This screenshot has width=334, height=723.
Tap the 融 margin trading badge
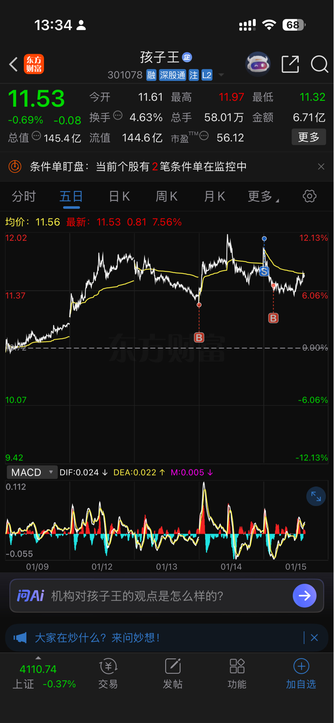151,76
